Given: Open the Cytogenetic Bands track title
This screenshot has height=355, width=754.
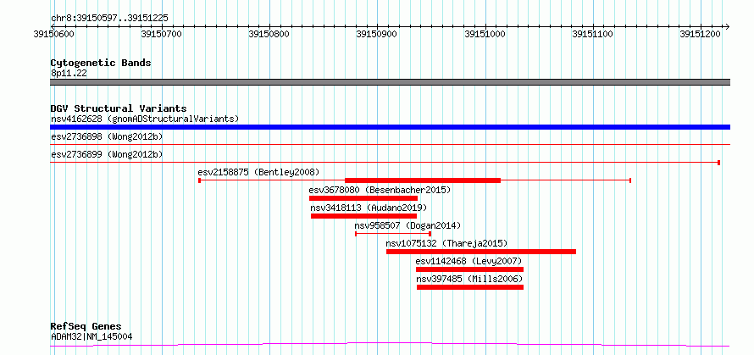Looking at the screenshot, I should (x=101, y=63).
